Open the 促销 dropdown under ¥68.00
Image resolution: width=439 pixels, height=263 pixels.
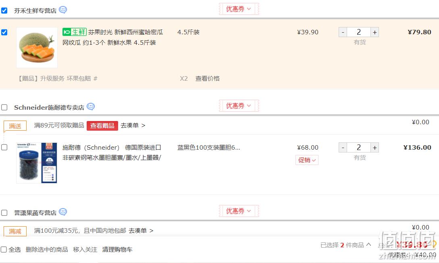[x=307, y=160]
